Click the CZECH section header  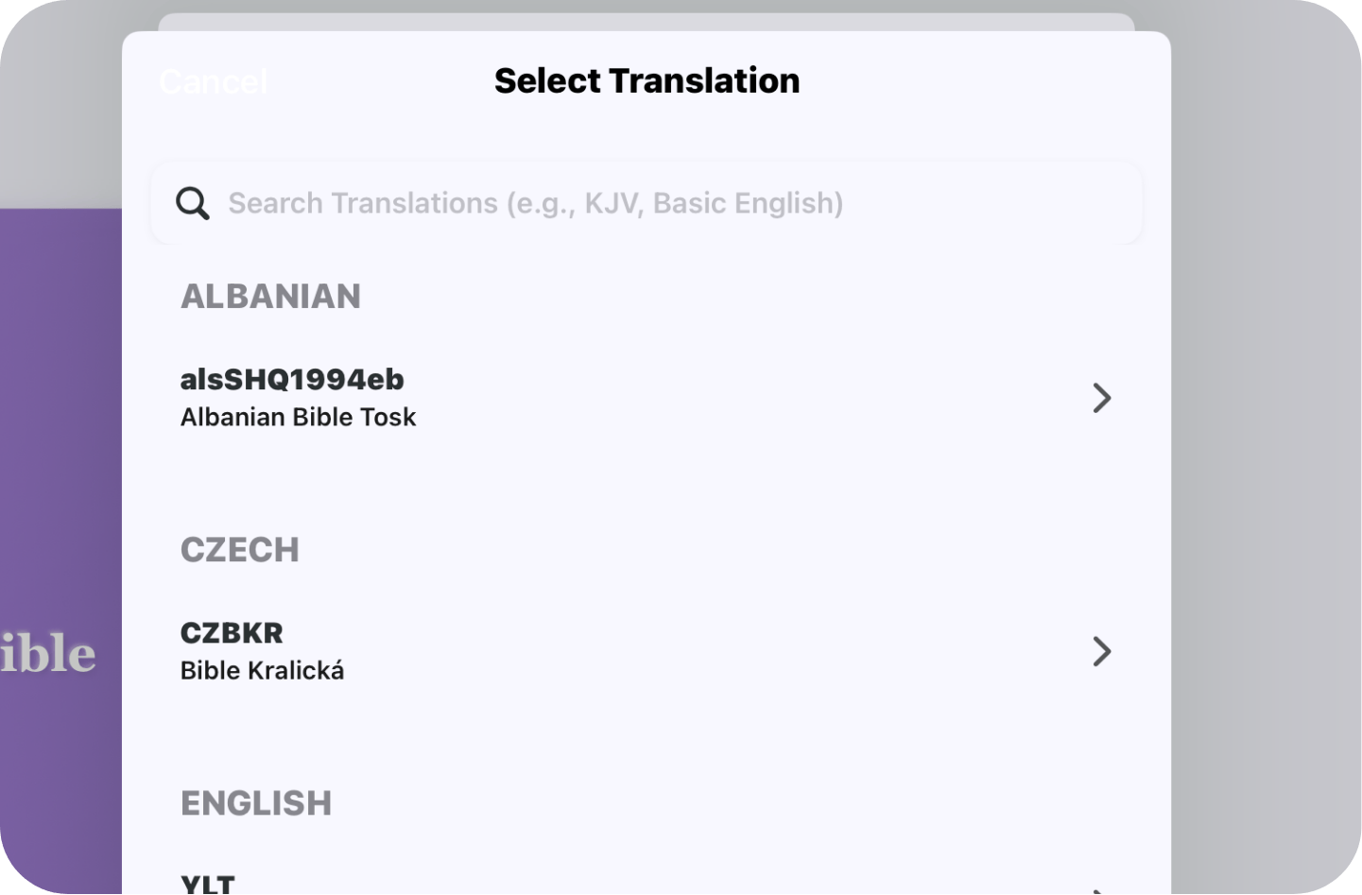[x=239, y=549]
